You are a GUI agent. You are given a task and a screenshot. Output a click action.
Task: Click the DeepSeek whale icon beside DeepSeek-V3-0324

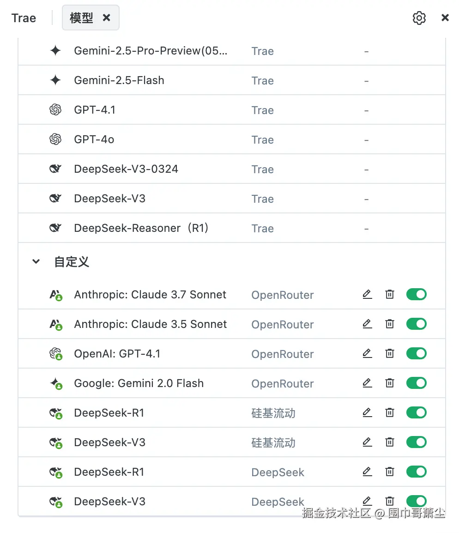tap(55, 169)
